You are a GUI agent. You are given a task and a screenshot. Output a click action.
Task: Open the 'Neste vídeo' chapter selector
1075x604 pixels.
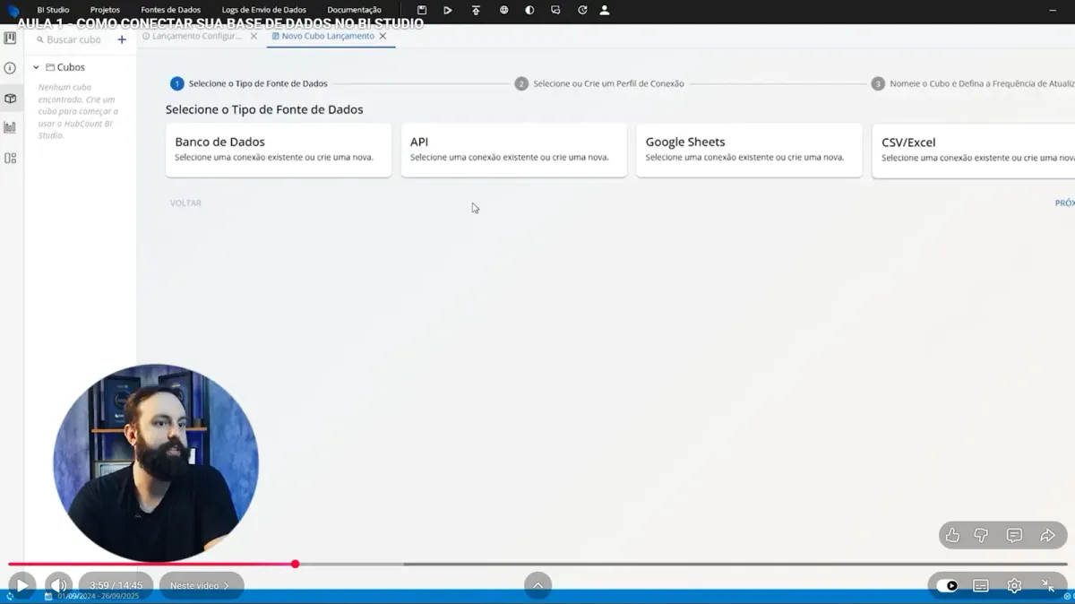200,585
